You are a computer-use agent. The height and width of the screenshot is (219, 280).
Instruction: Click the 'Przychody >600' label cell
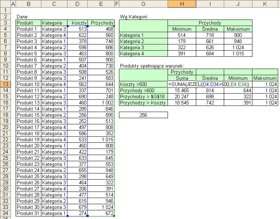click(x=143, y=90)
